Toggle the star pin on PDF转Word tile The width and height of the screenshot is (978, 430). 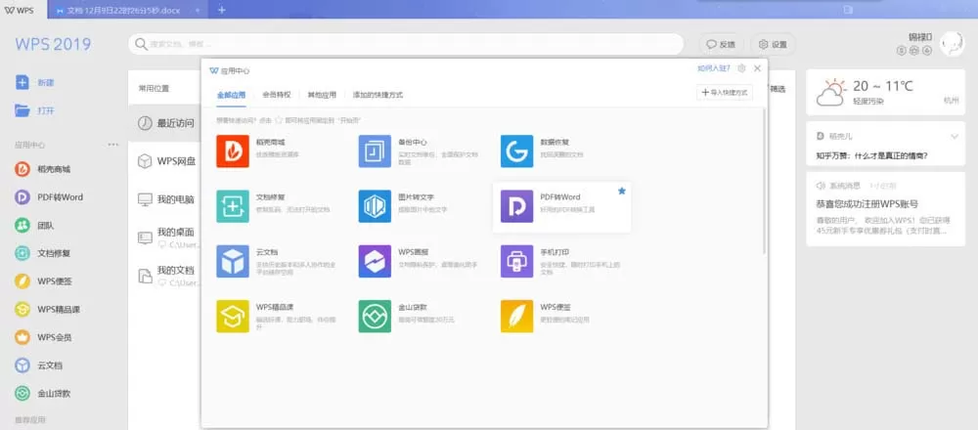(x=621, y=192)
